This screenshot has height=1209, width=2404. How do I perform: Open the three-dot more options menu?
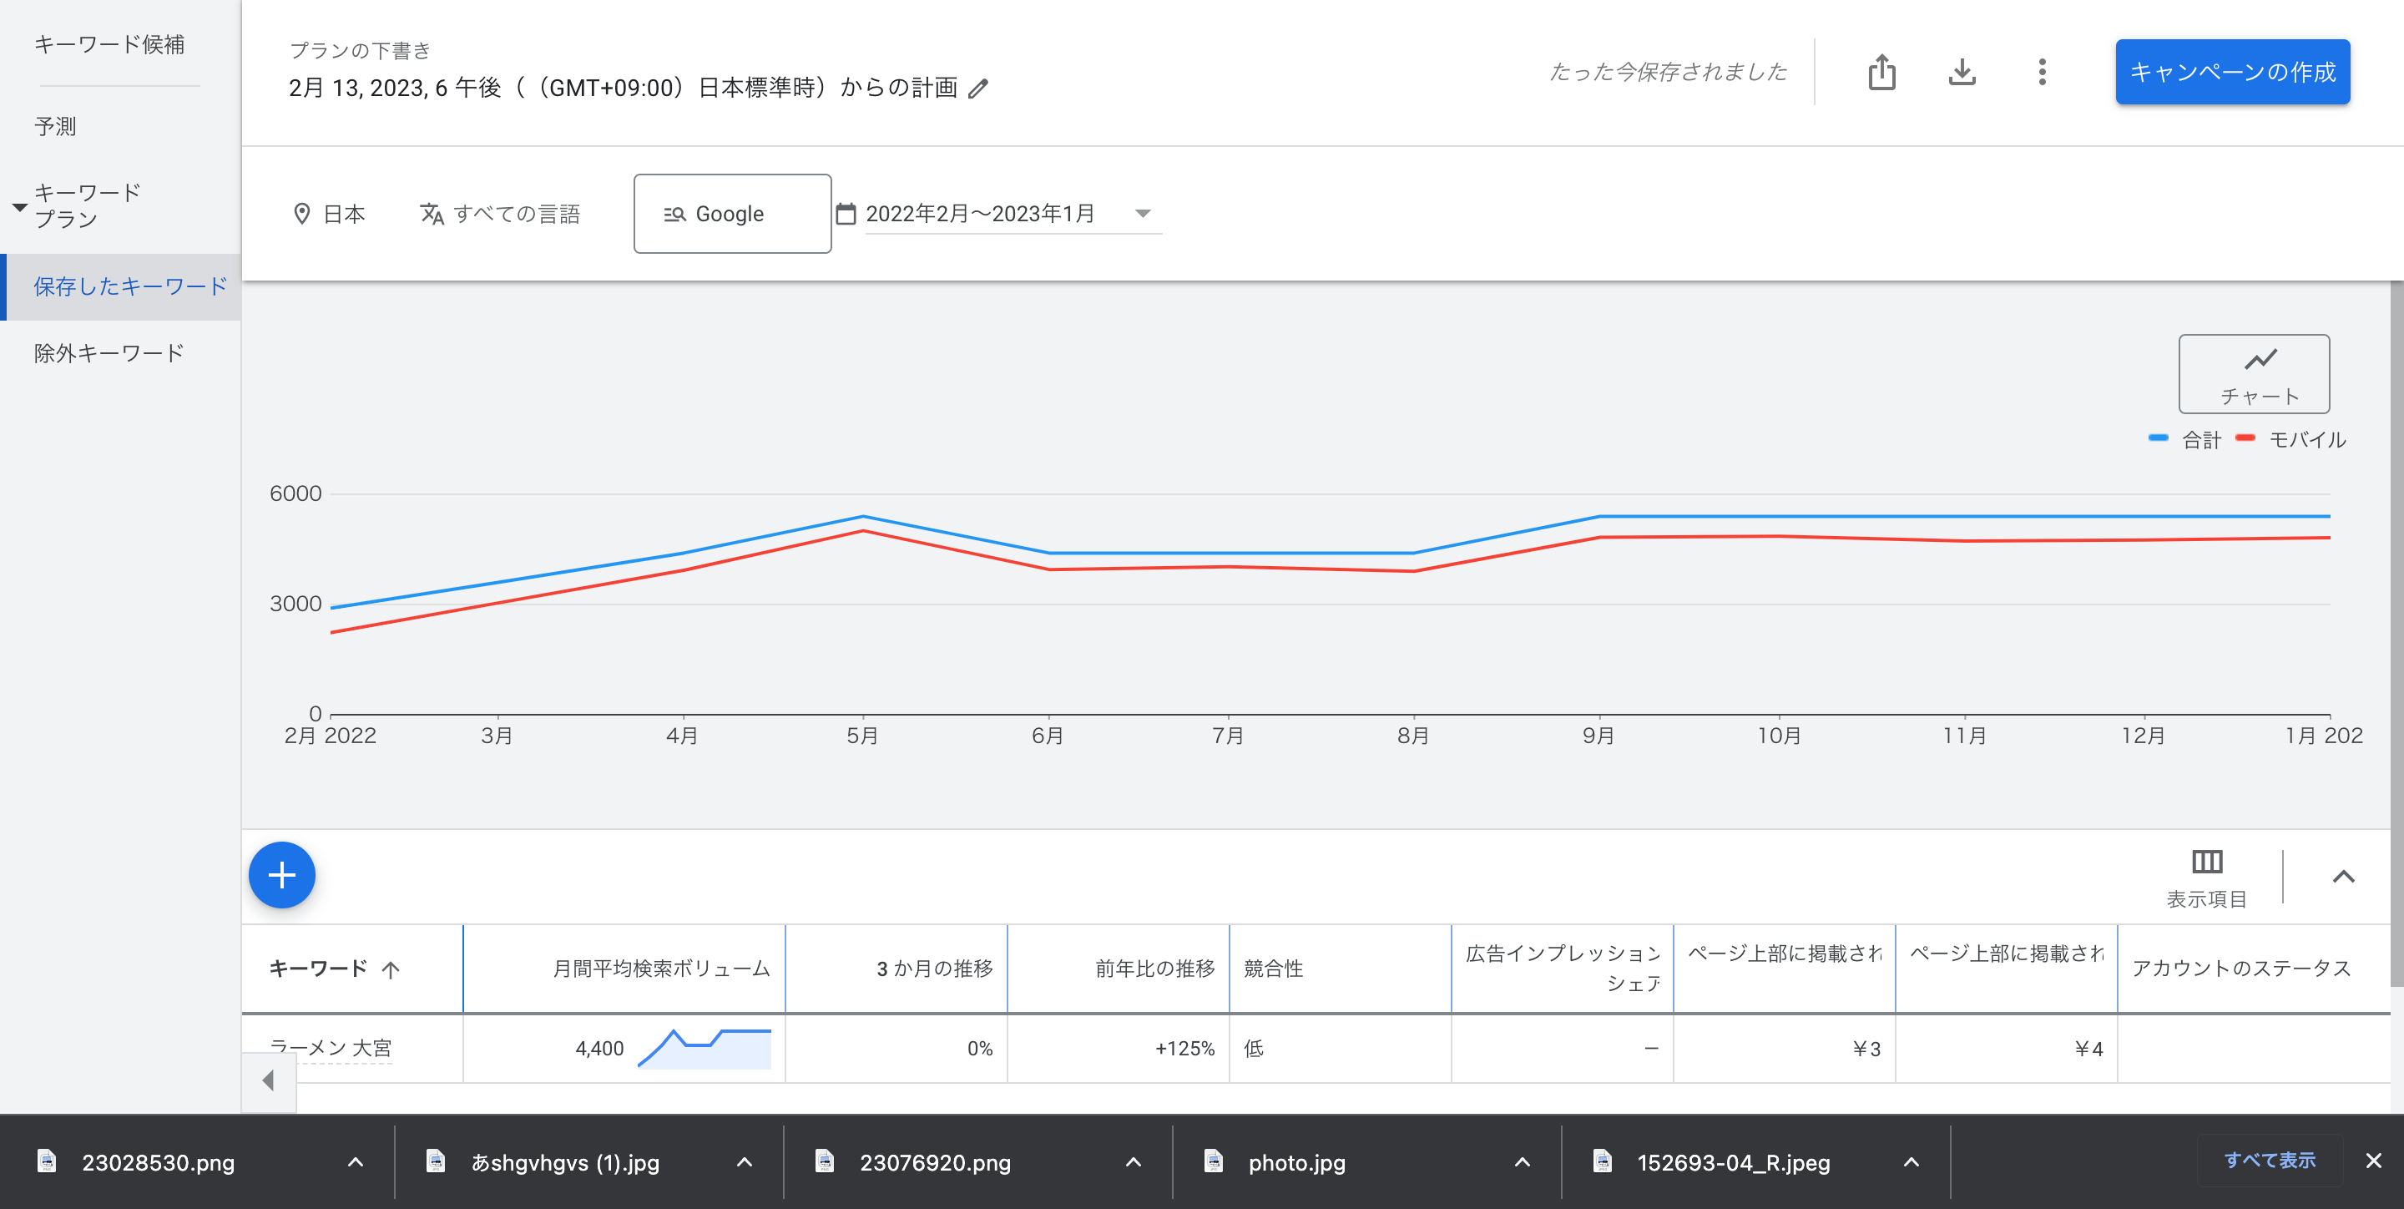coord(2042,72)
